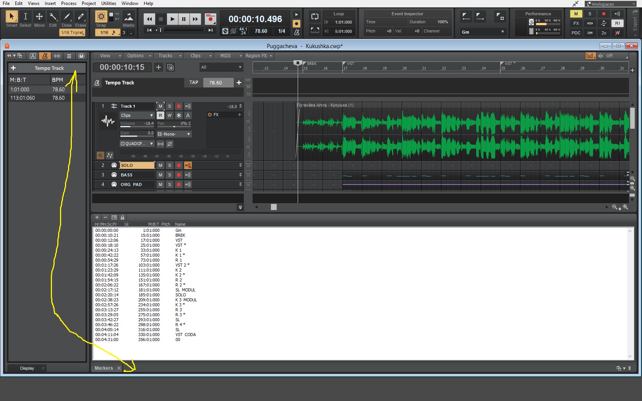Open the Gm key dropdown
Screen dimensions: 642x401
(483, 32)
